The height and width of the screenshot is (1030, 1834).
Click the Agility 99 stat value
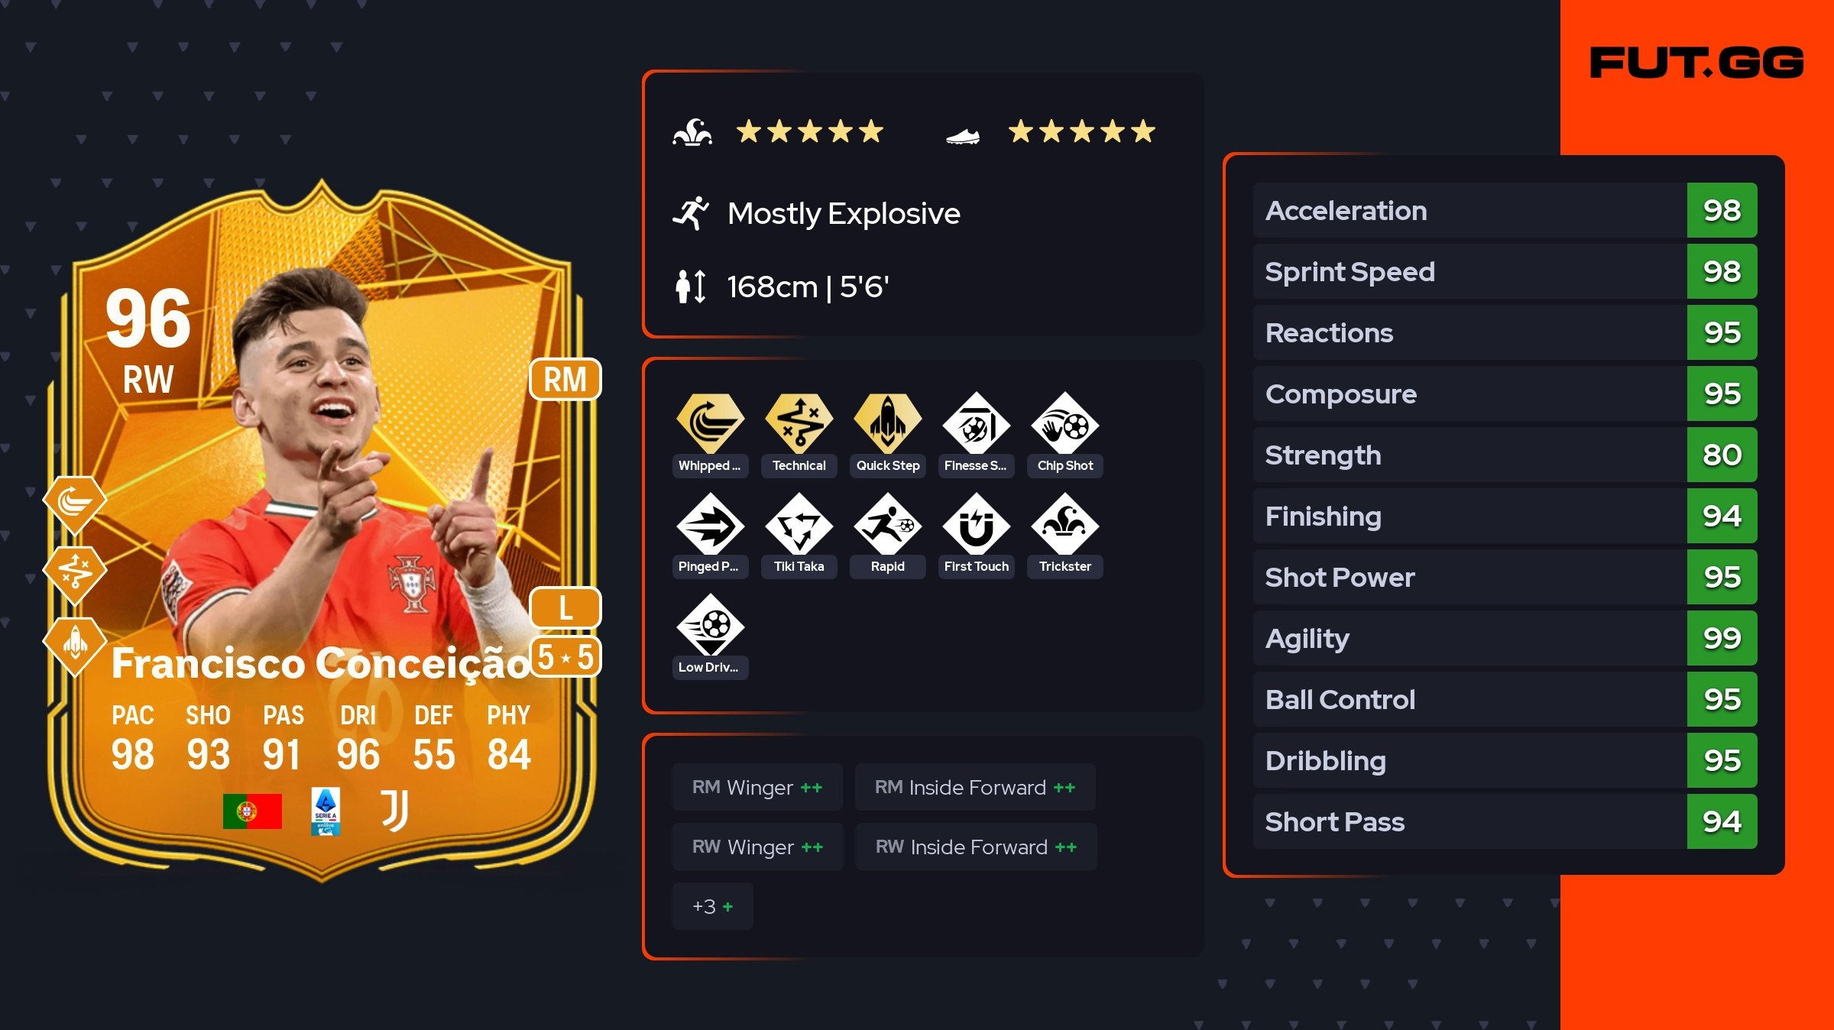pyautogui.click(x=1722, y=638)
